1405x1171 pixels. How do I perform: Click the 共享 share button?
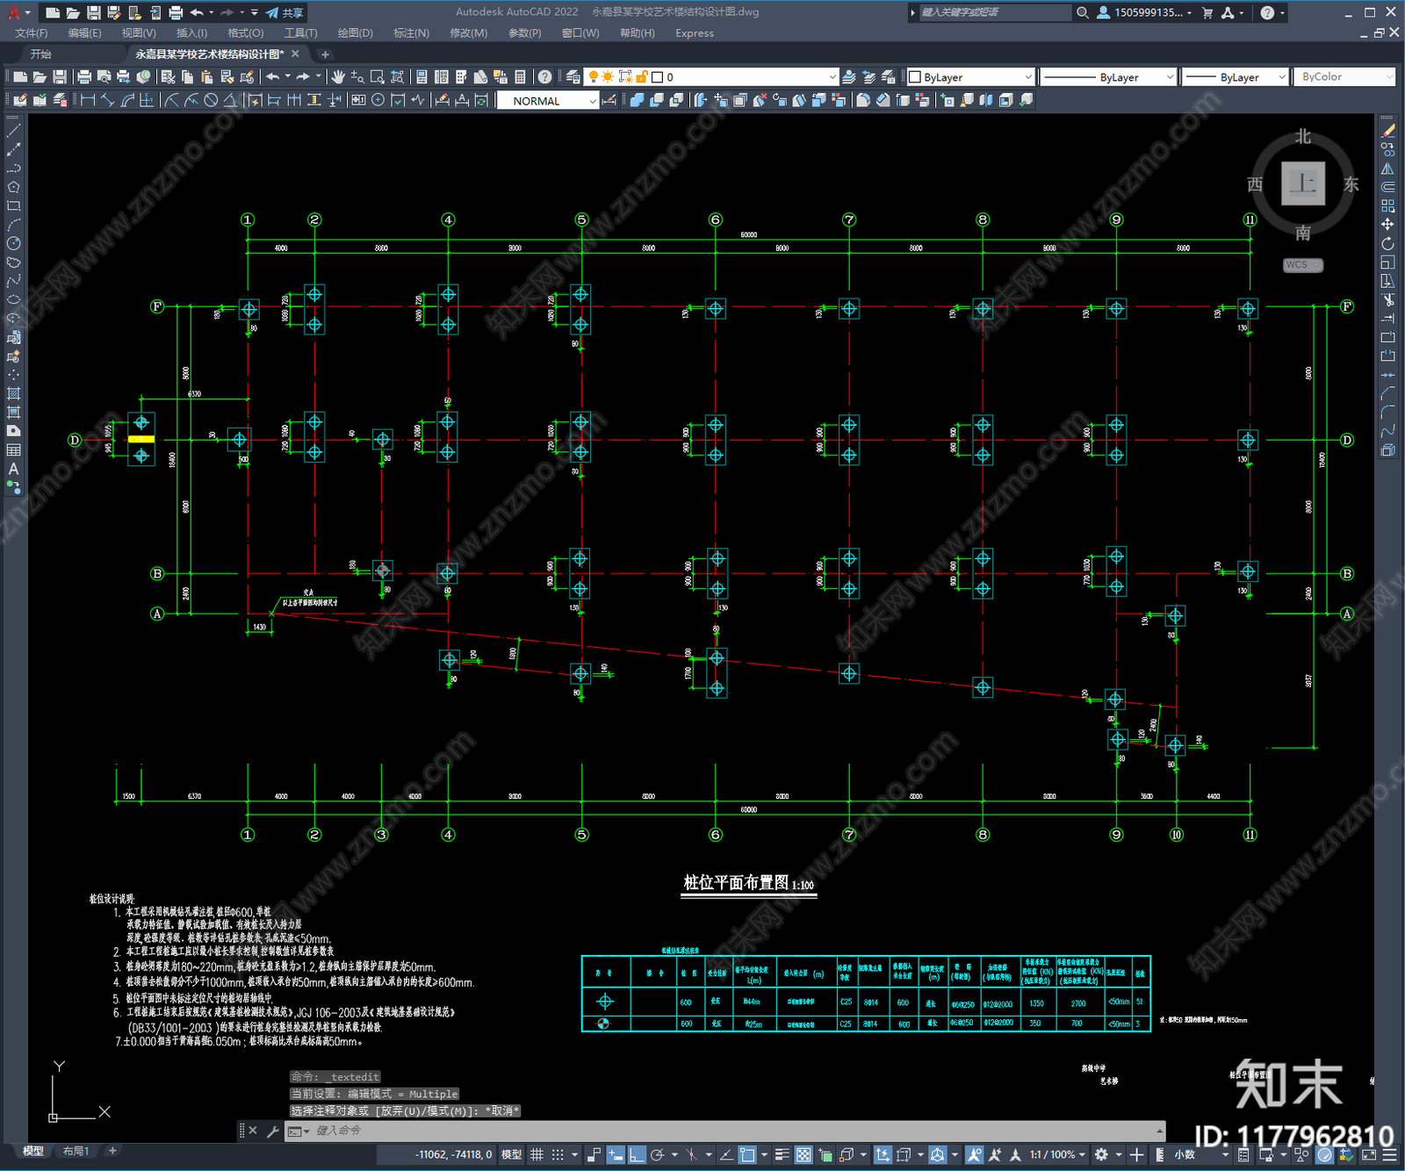(285, 12)
